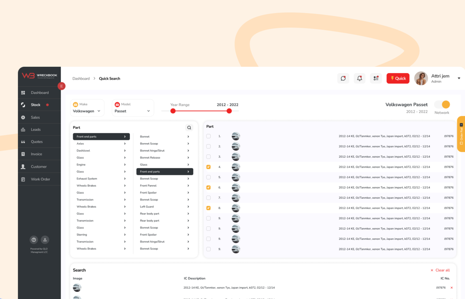Open the chat messages icon in header
465x299 pixels.
coord(343,78)
